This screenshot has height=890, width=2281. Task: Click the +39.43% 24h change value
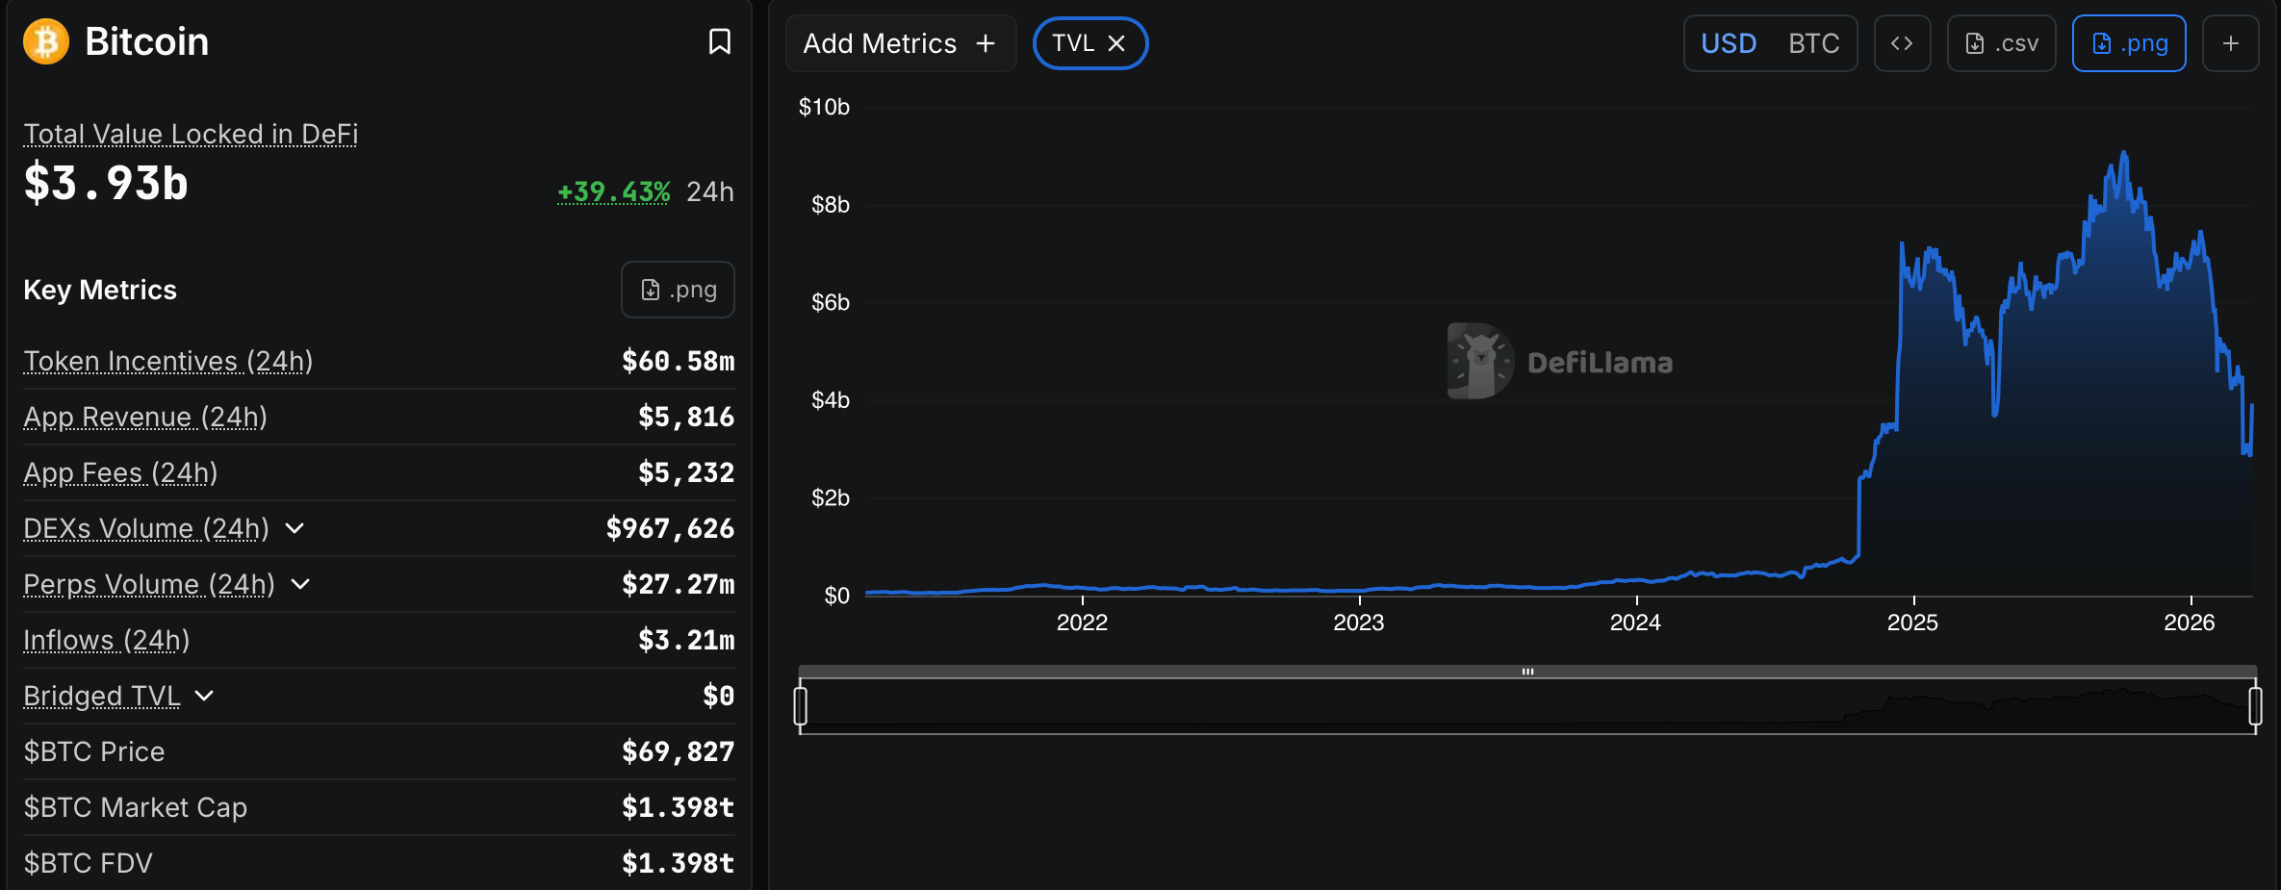(x=613, y=191)
